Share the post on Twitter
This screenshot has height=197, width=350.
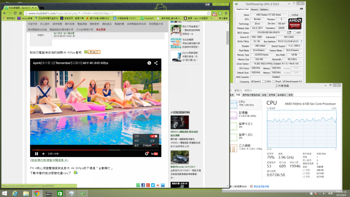click(153, 185)
